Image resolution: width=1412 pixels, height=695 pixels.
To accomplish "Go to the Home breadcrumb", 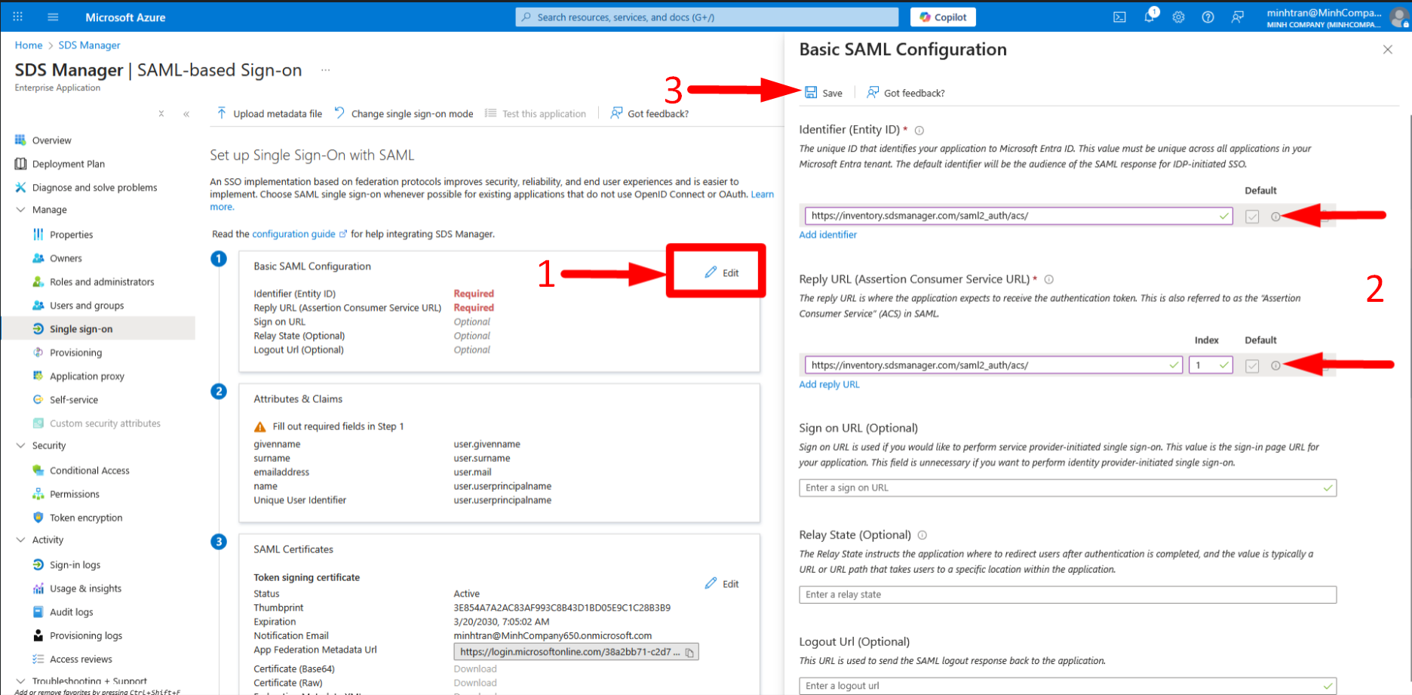I will coord(29,45).
